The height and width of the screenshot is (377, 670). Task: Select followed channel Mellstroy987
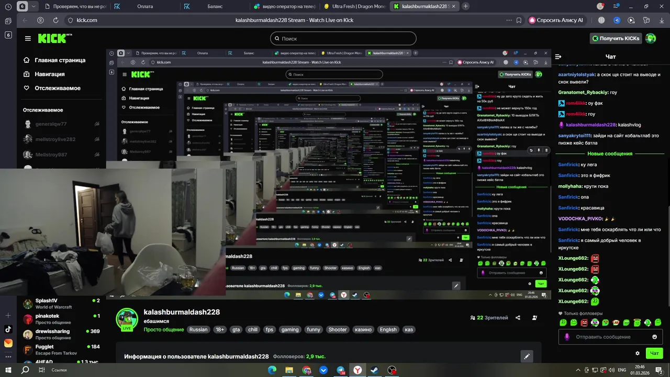(x=62, y=154)
